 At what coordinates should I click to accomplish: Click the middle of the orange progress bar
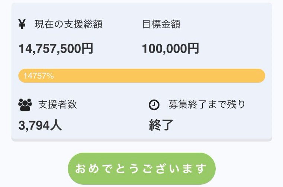[142, 76]
